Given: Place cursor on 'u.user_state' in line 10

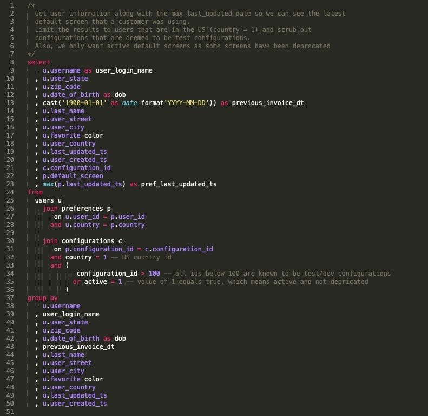Looking at the screenshot, I should tap(65, 79).
